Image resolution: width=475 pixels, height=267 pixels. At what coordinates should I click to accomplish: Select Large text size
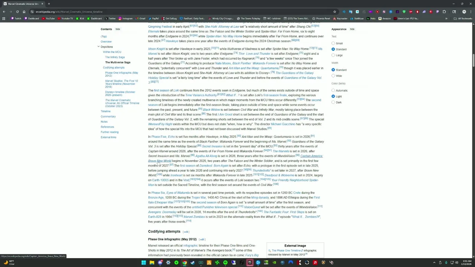click(333, 55)
